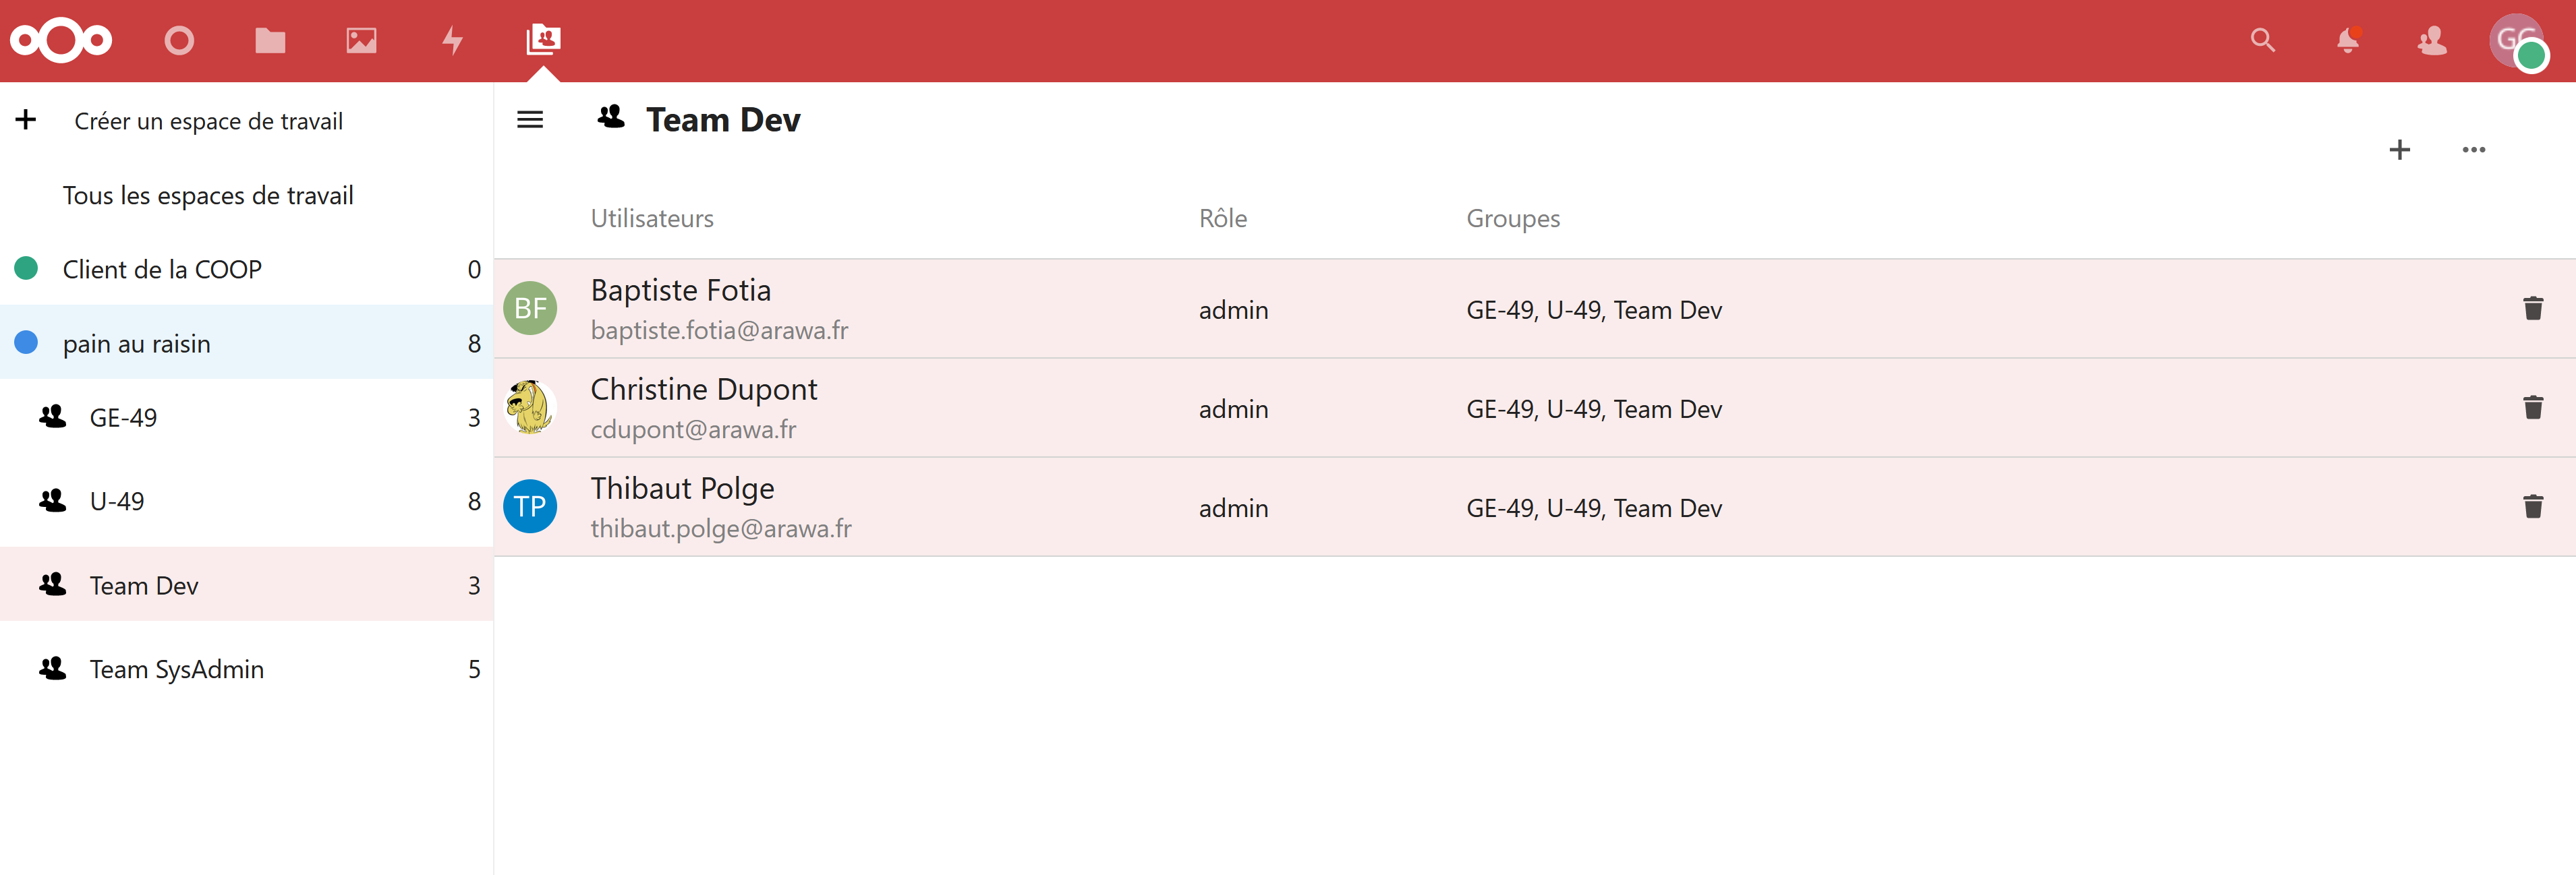Delete Christine Dupont with trash icon
The height and width of the screenshot is (875, 2576).
tap(2533, 408)
